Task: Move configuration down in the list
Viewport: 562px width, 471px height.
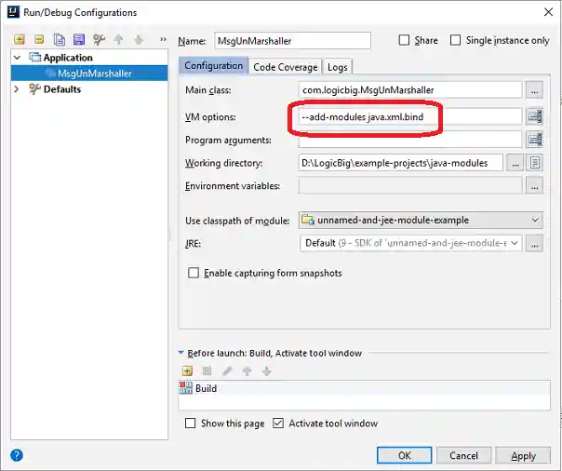Action: [139, 39]
